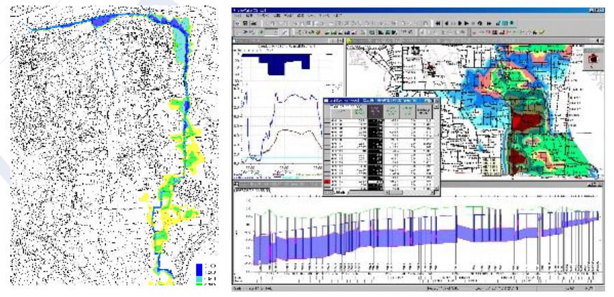The height and width of the screenshot is (297, 614).
Task: Click the rewind-to-start playback button in toolbar
Action: pos(438,23)
